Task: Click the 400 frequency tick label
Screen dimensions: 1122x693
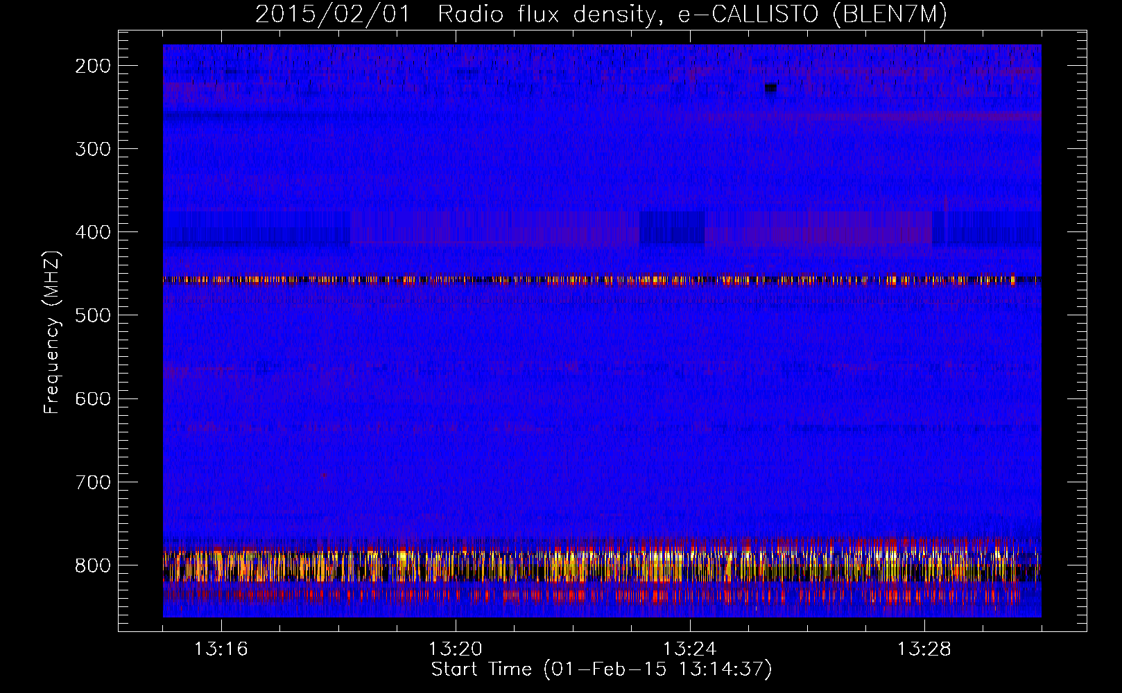Action: (x=93, y=232)
